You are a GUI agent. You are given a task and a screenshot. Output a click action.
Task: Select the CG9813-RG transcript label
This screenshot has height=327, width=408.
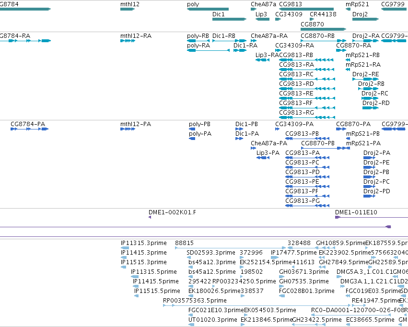(x=296, y=113)
